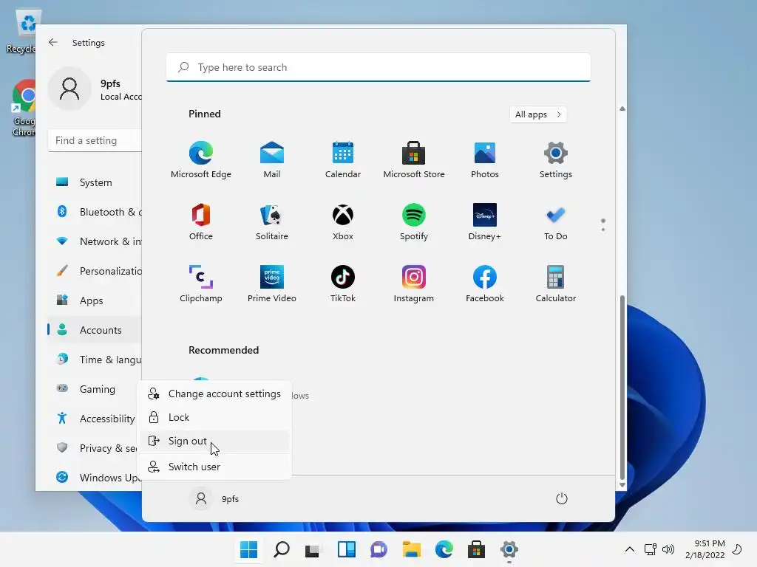The image size is (757, 567).
Task: Click the 9pfs user account button
Action: coord(214,498)
